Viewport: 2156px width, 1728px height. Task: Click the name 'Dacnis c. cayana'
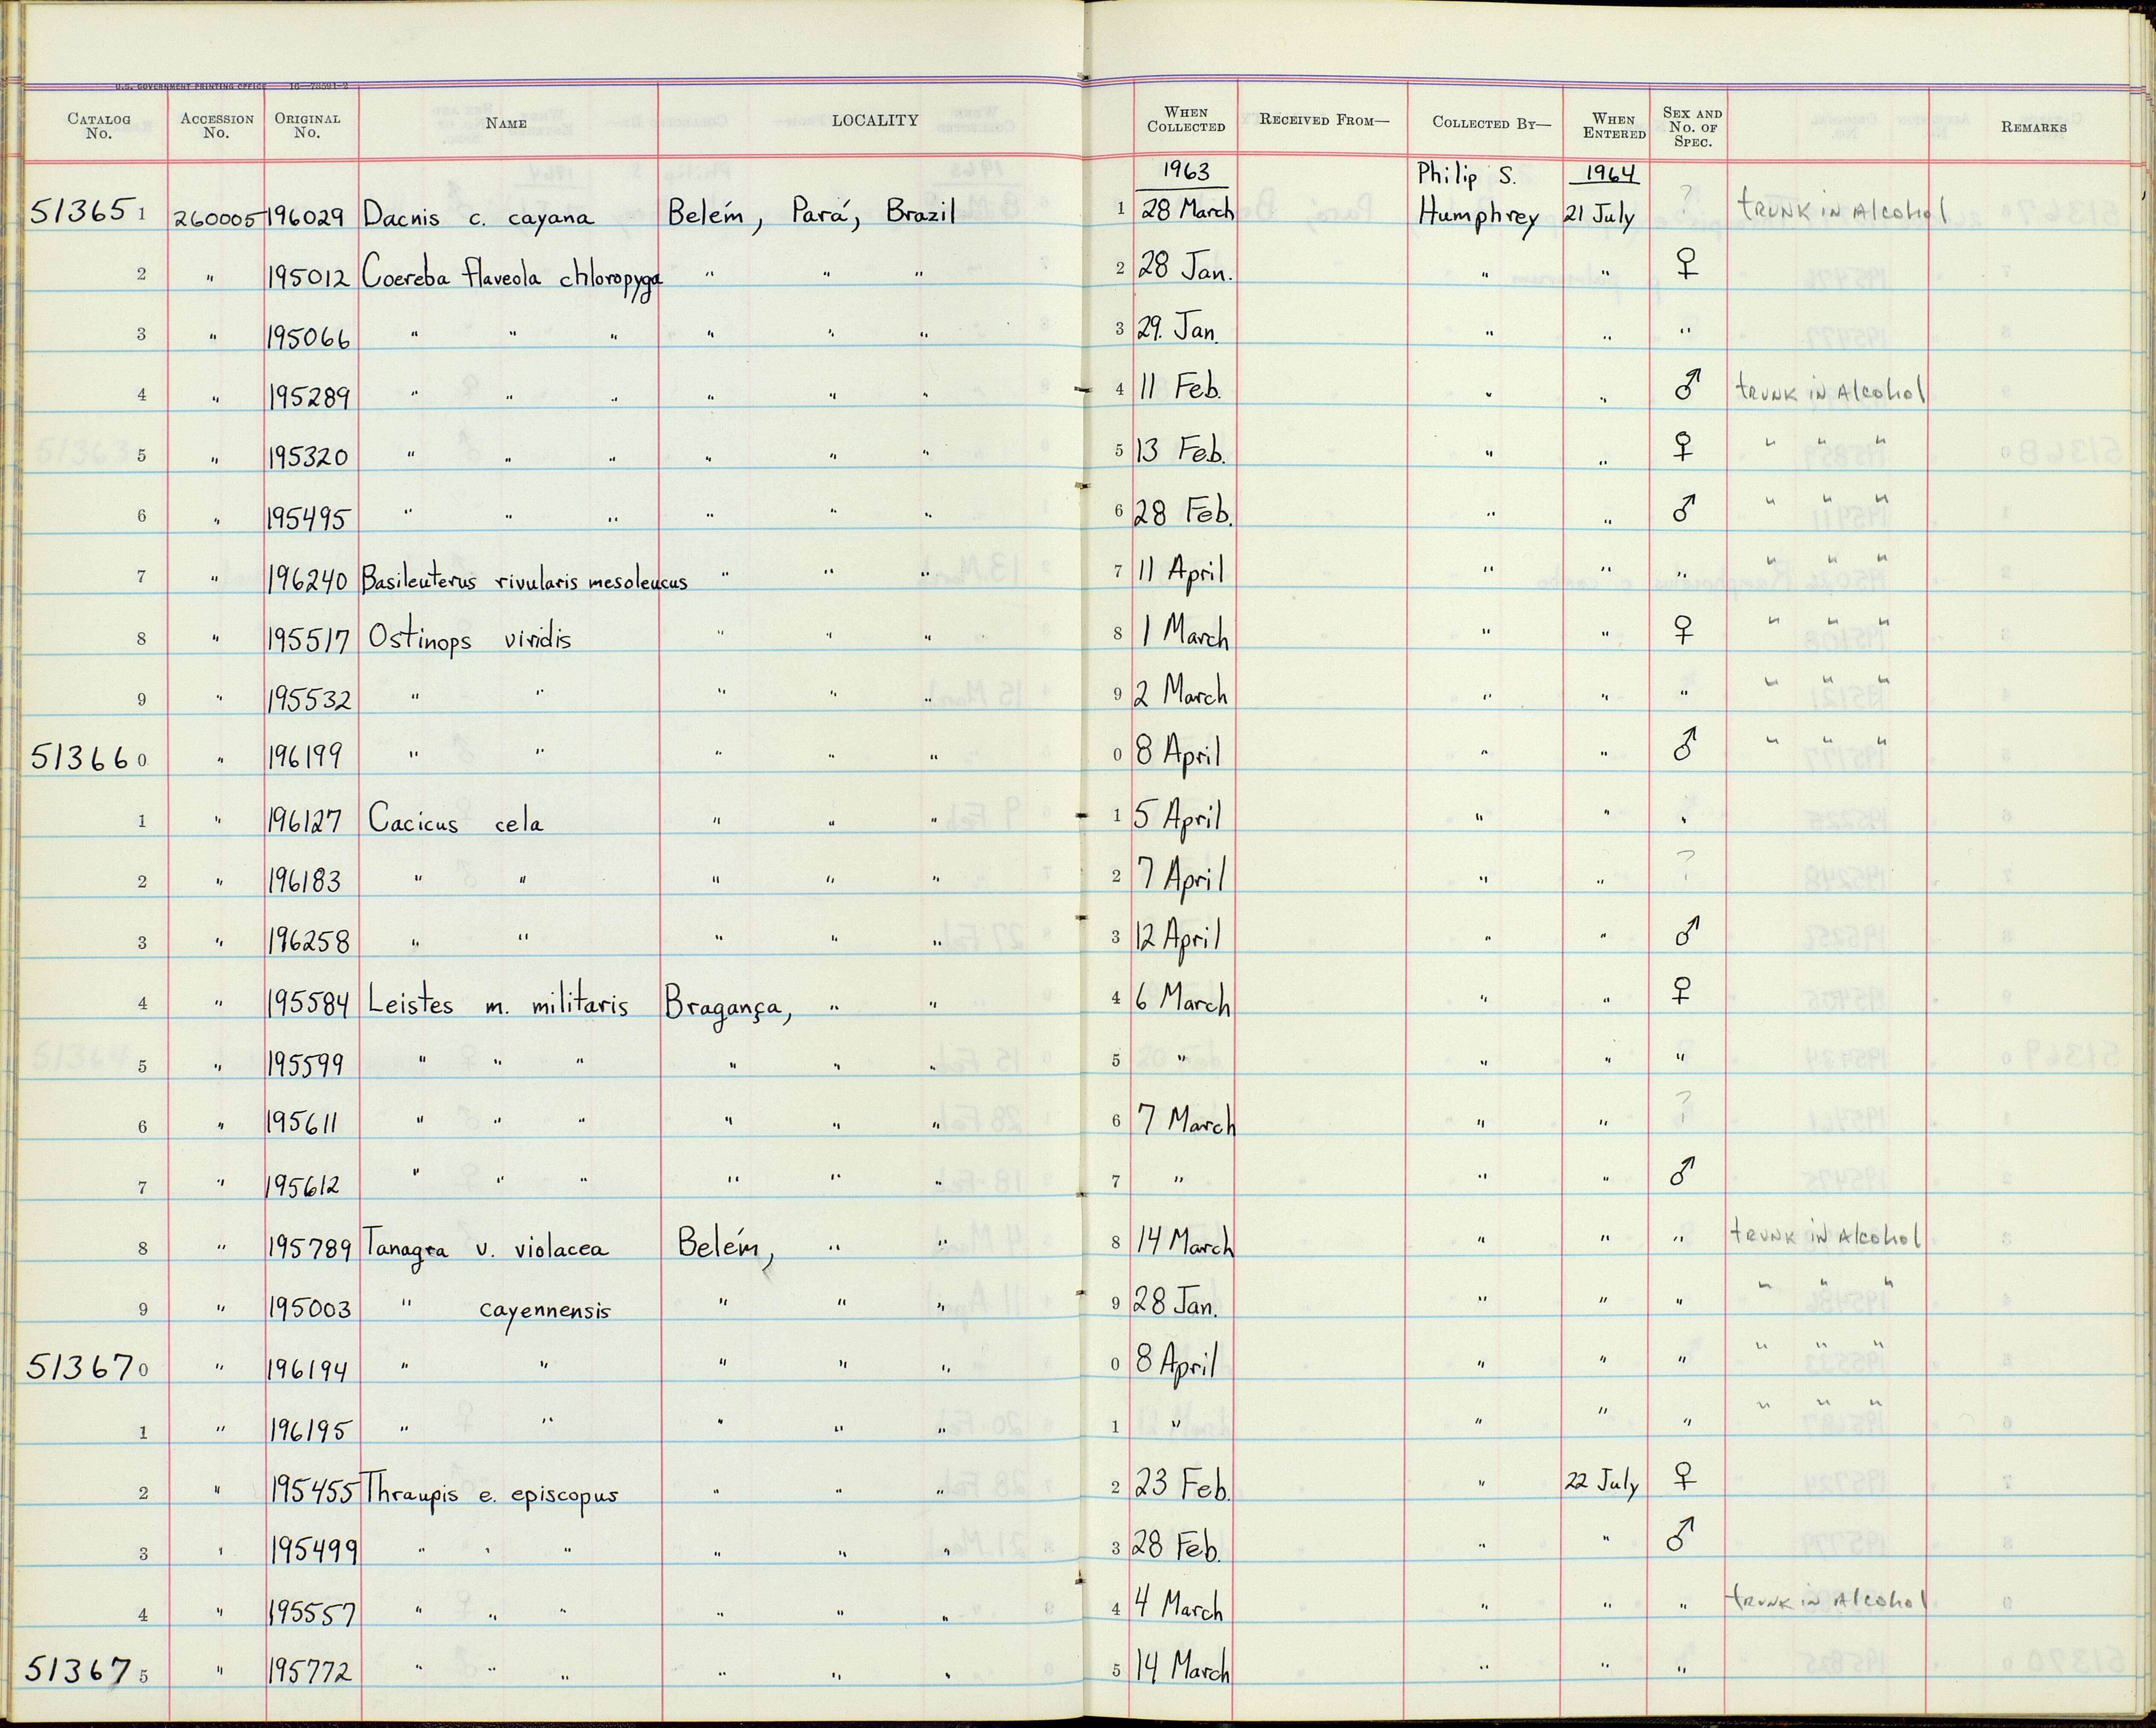pos(479,216)
